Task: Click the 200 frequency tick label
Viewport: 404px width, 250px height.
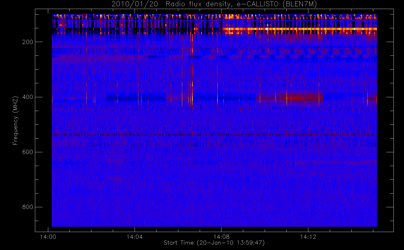Action: 28,42
